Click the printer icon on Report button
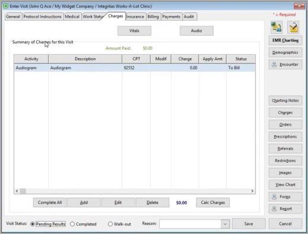The height and width of the screenshot is (234, 308). click(274, 209)
